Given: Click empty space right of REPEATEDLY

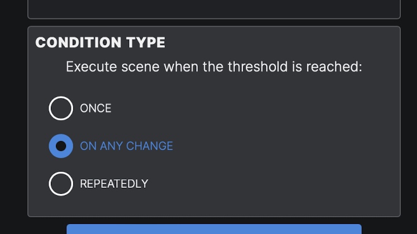Looking at the screenshot, I should click(x=268, y=184).
